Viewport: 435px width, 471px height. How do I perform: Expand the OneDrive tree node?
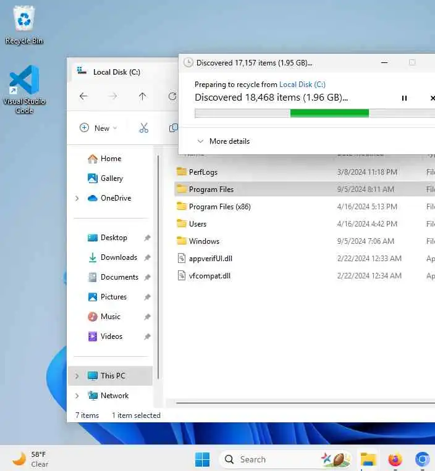(77, 198)
